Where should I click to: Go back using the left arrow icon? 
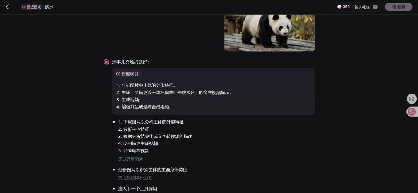coord(7,7)
